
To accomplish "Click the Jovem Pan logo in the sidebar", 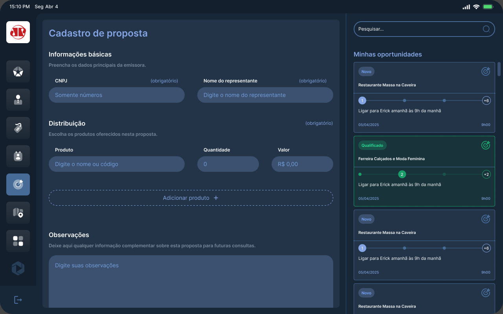I will (18, 32).
